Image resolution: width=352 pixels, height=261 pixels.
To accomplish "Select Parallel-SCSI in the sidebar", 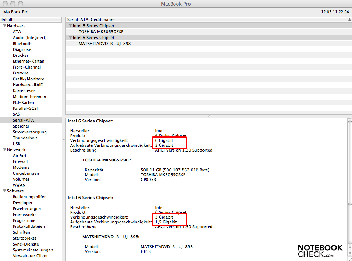I will pos(25,108).
